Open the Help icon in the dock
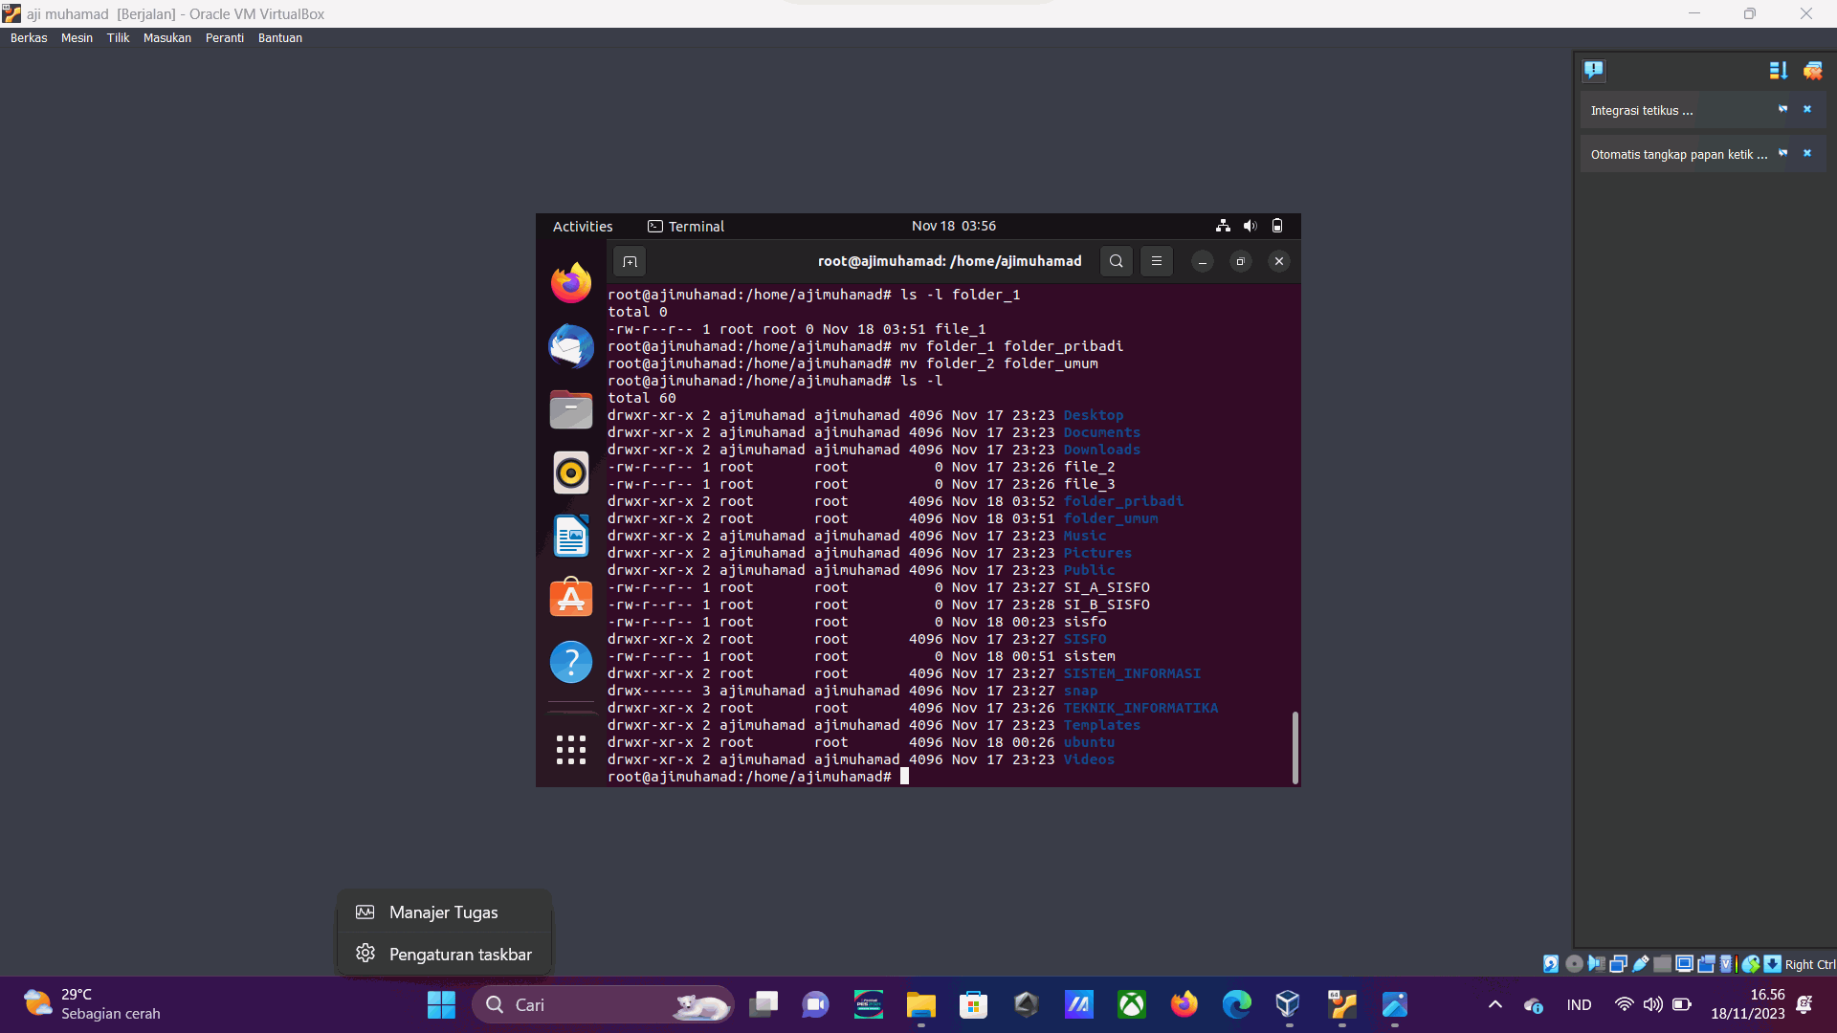 (x=571, y=662)
